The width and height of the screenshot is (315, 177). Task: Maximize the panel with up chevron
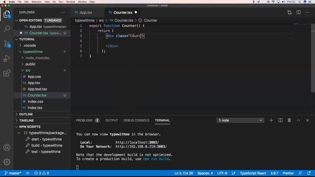click(299, 120)
